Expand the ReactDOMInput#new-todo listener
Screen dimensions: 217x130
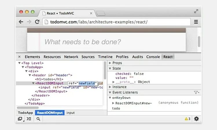point(113,103)
